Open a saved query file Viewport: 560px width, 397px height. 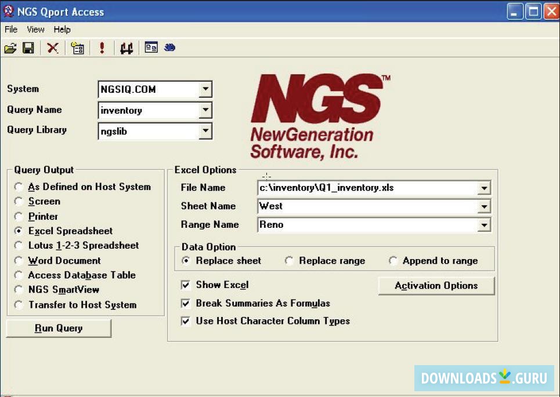click(x=10, y=48)
